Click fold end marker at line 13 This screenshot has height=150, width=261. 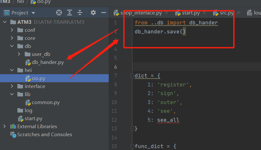click(132, 128)
